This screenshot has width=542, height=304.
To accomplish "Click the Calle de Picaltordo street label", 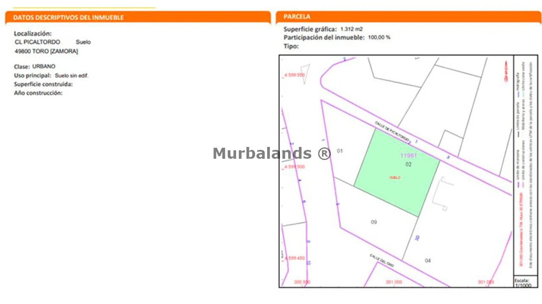I will [x=392, y=131].
